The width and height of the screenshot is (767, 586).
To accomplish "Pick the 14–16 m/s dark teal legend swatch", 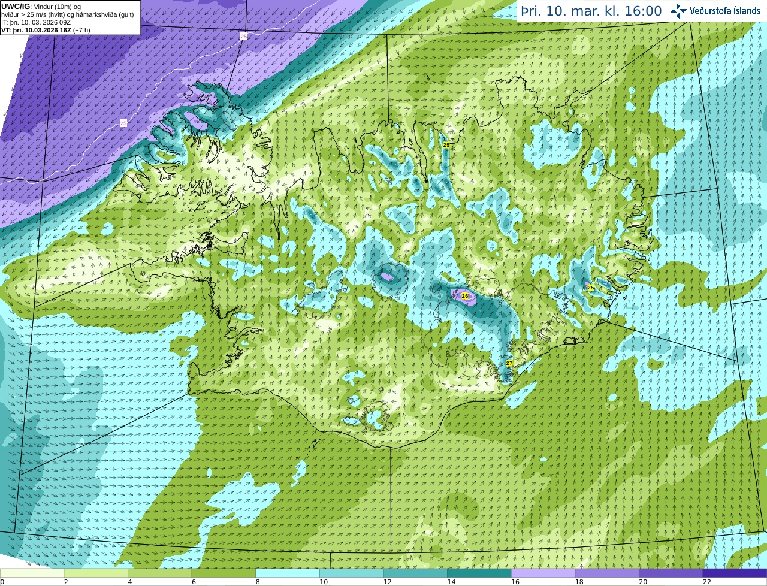I will 479,573.
